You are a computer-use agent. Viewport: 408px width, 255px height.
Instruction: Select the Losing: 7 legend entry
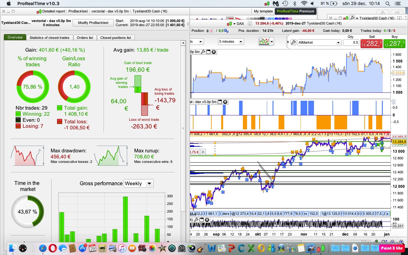point(29,126)
